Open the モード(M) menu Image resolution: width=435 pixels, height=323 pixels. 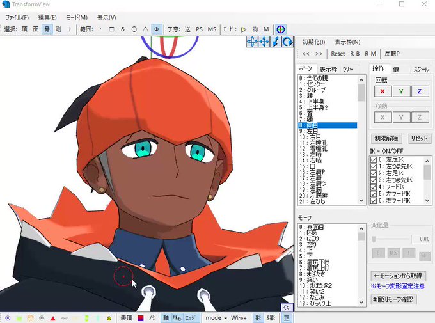77,17
